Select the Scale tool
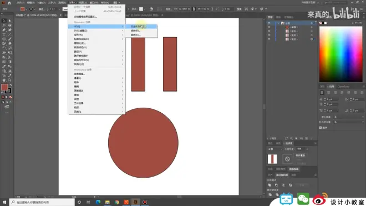This screenshot has width=366, height=206. tap(9, 48)
